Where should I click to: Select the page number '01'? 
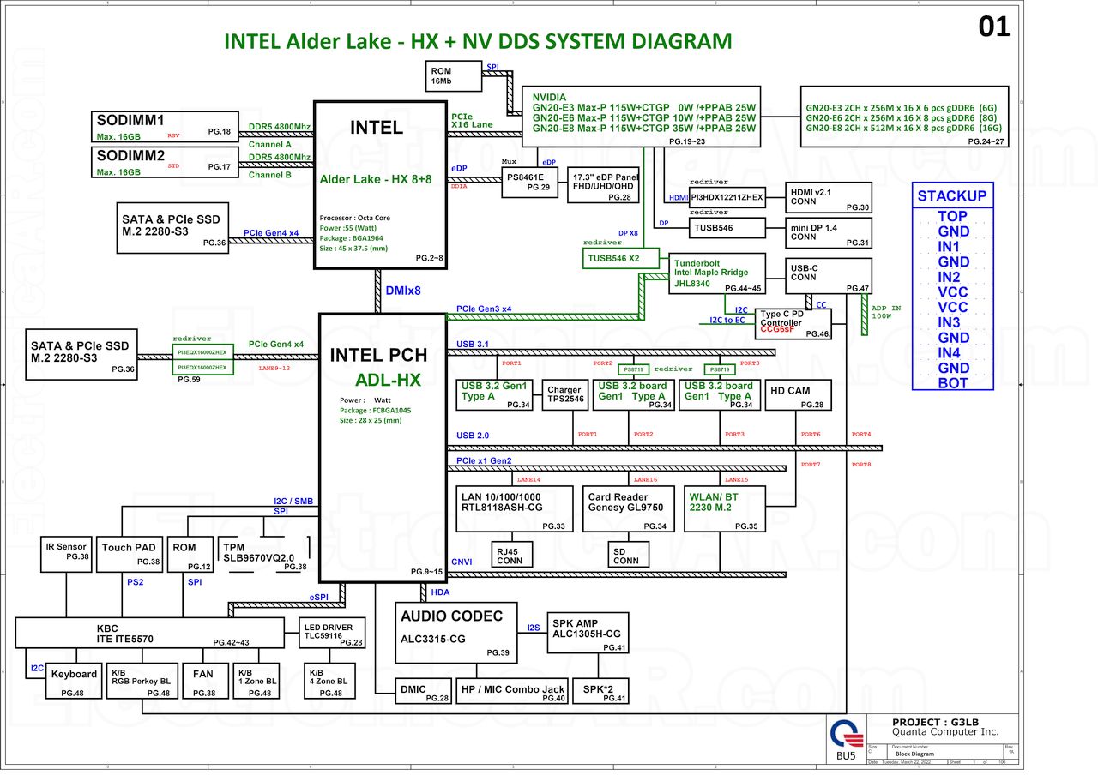coord(994,27)
